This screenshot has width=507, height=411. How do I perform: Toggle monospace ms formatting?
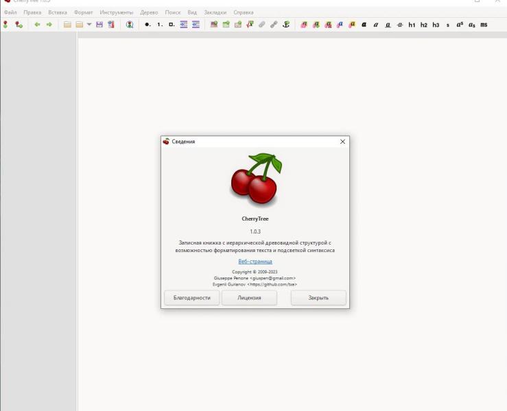(484, 25)
